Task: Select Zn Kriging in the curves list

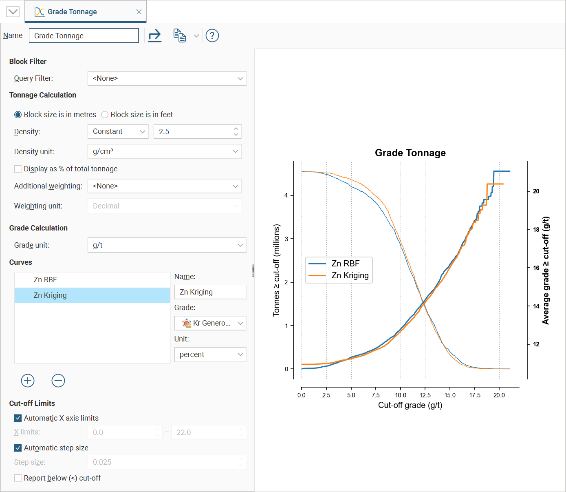Action: [50, 295]
